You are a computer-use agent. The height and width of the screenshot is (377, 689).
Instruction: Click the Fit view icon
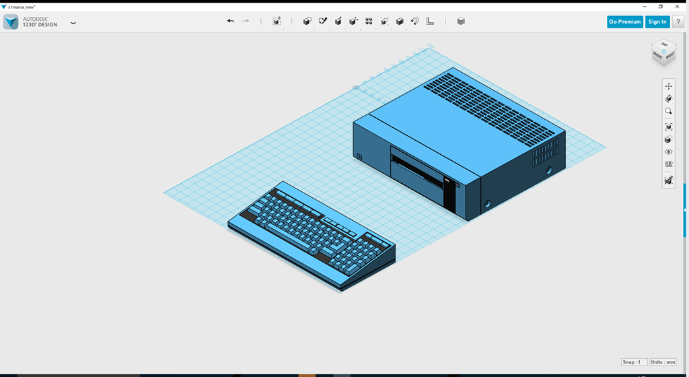tap(668, 127)
